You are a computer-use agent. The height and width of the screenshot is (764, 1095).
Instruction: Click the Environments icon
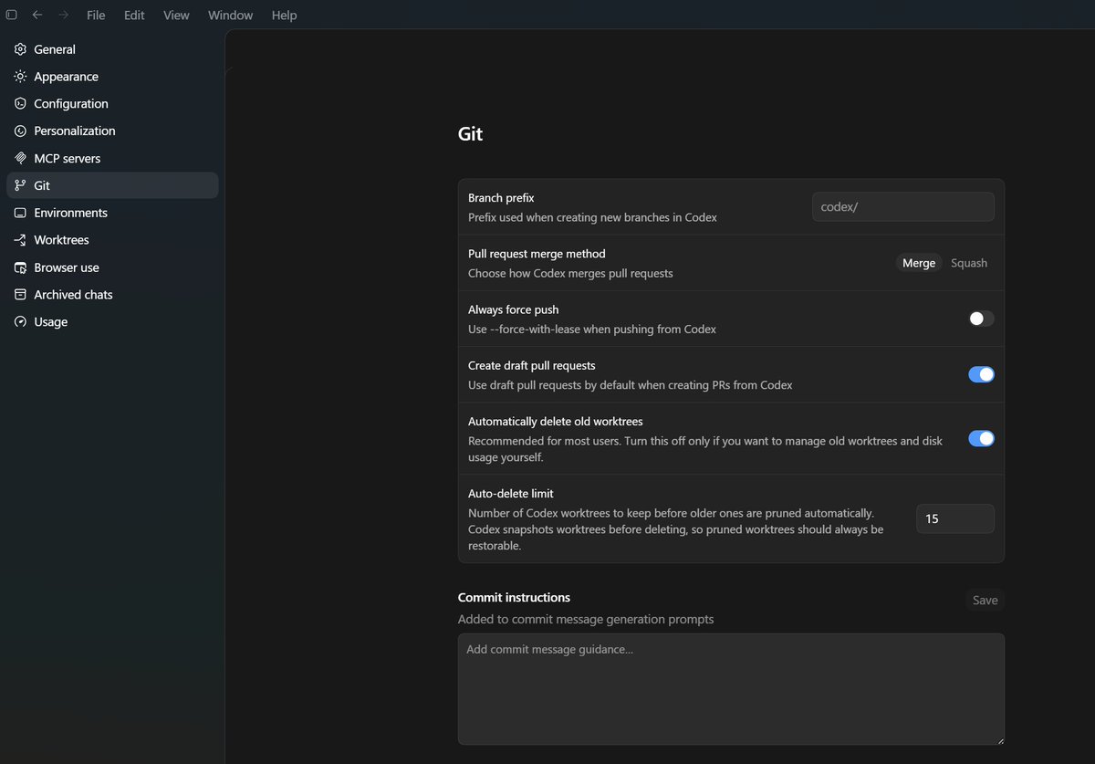point(20,213)
